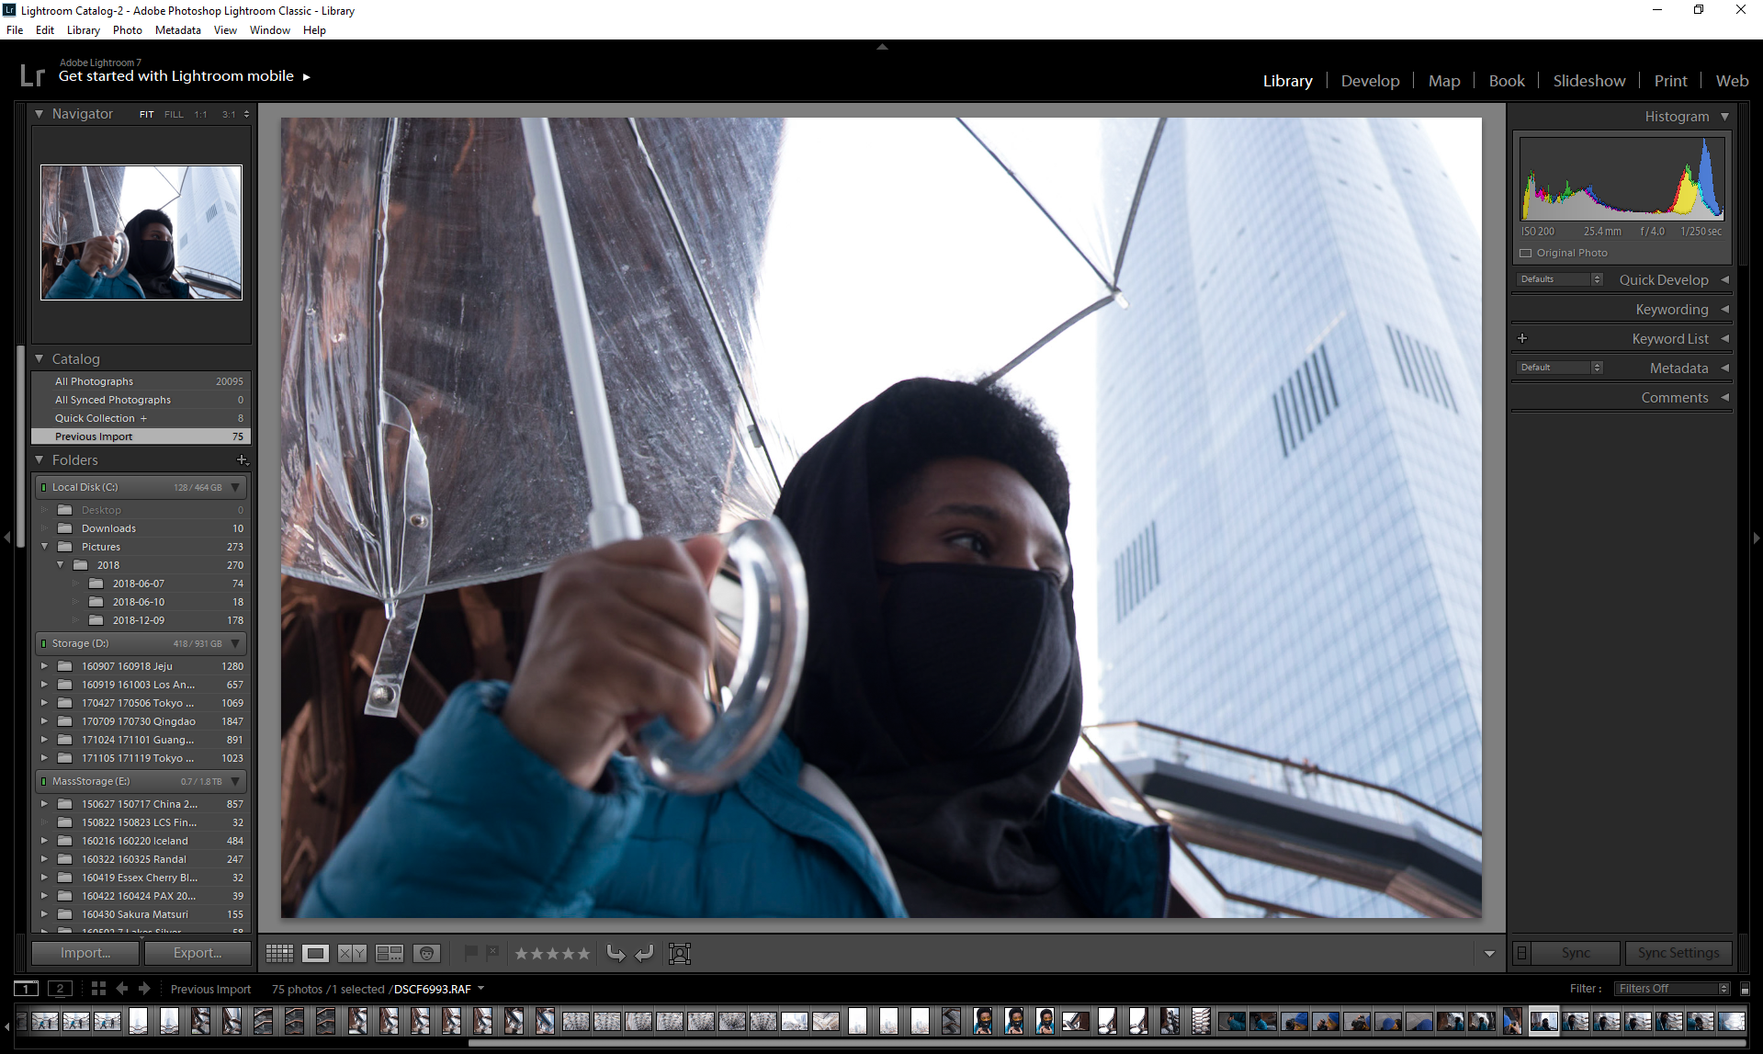Hide left panel group edge arrow

click(x=7, y=538)
